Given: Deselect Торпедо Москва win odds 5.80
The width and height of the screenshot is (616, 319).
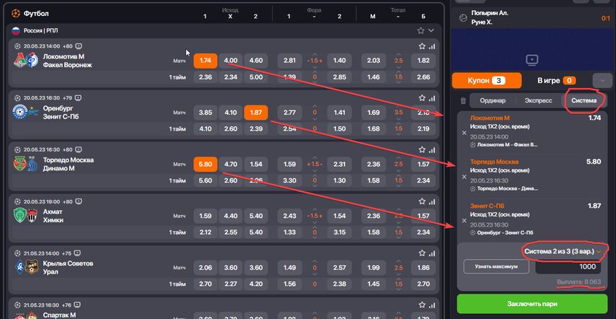Looking at the screenshot, I should click(x=205, y=165).
